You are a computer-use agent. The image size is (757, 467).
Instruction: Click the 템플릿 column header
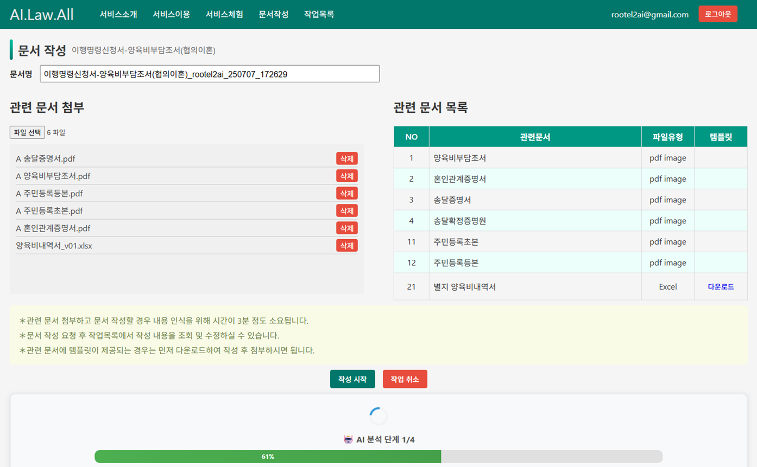click(x=721, y=137)
